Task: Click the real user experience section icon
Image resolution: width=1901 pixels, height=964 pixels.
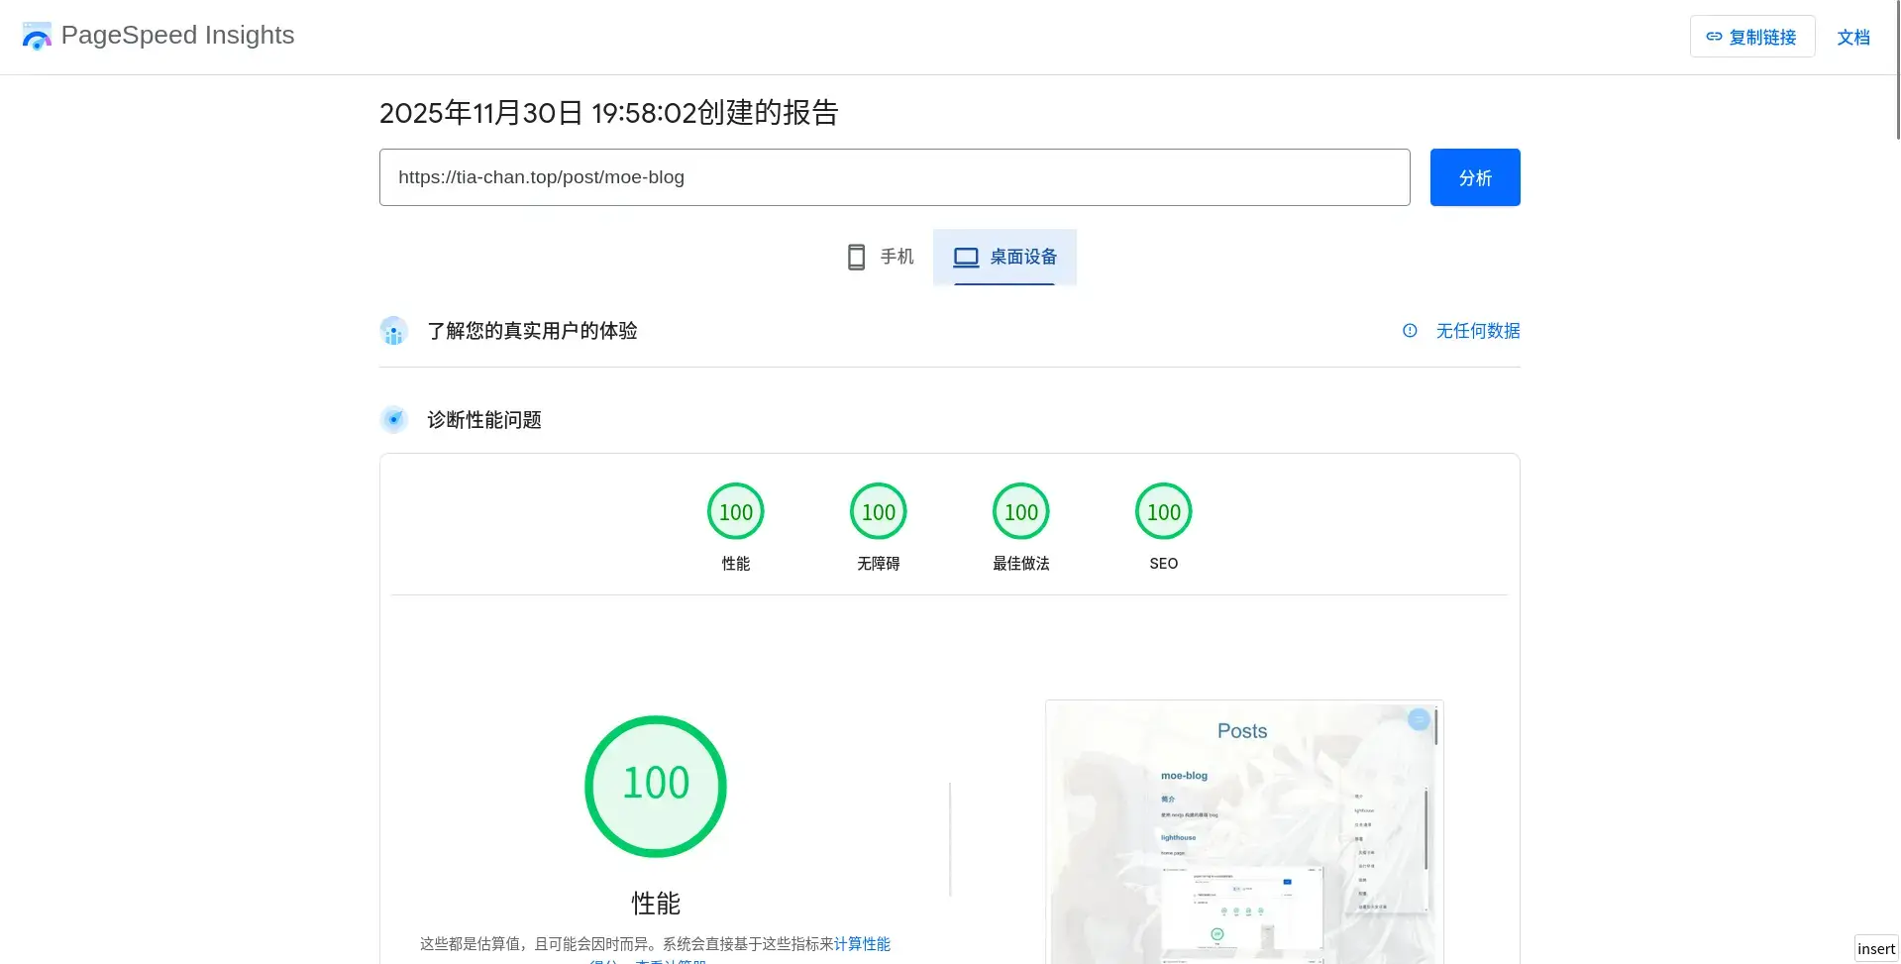Action: click(393, 331)
